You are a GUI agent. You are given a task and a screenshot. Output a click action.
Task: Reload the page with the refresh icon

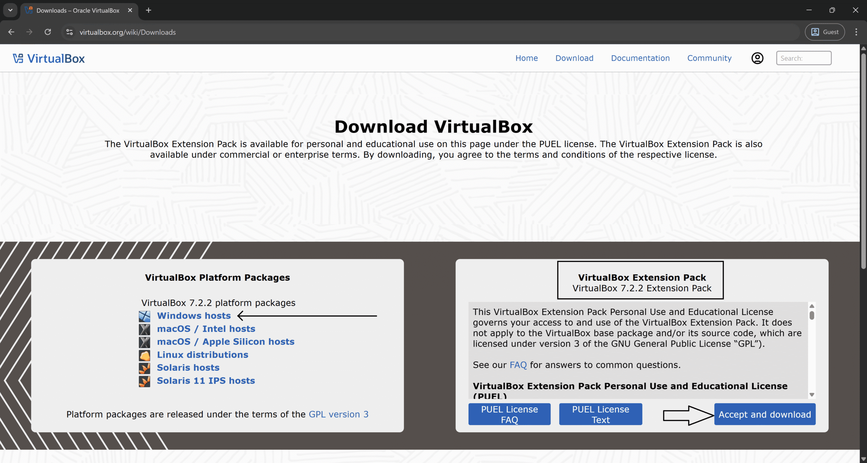[48, 32]
